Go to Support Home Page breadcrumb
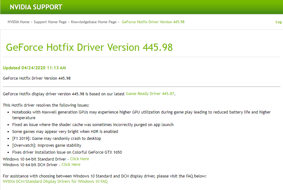The image size is (283, 190). coord(50,22)
